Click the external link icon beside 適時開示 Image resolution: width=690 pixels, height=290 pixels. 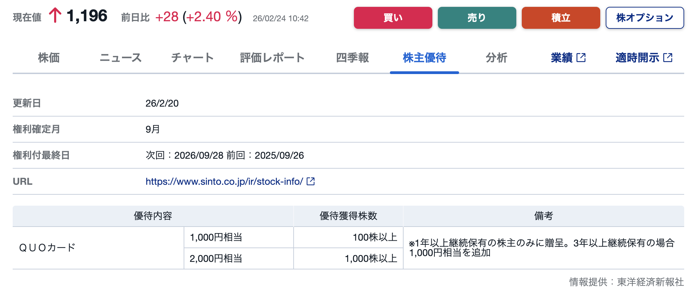(x=668, y=58)
